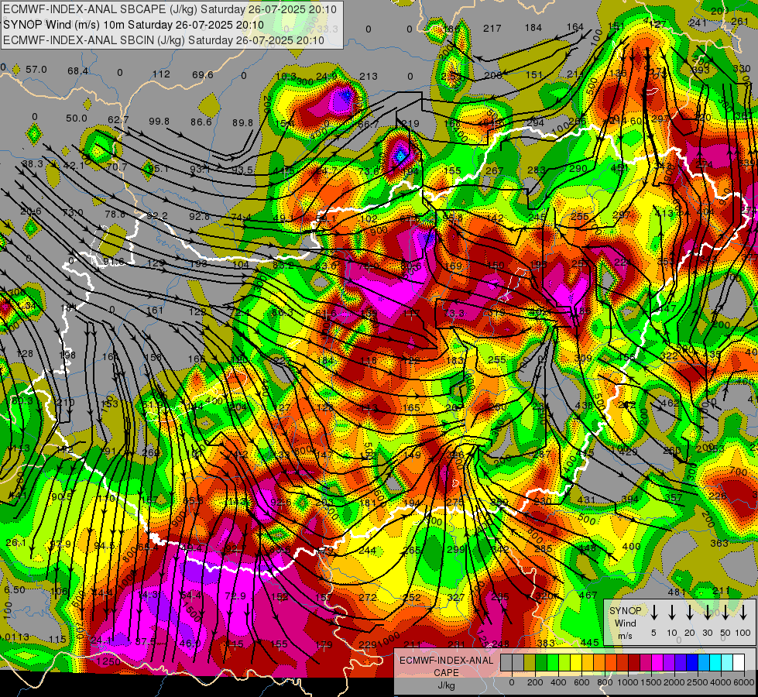758x697 pixels.
Task: Click the station value 89.8
Action: [x=242, y=123]
